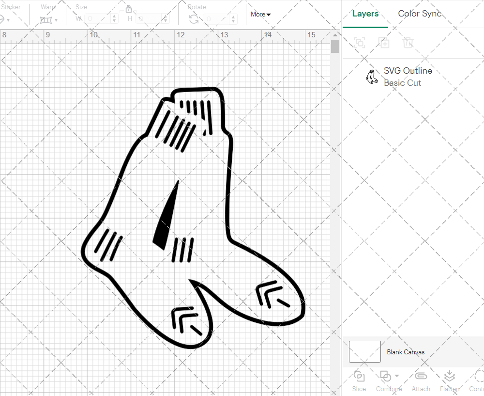The width and height of the screenshot is (484, 396).
Task: Click the Flatten tool
Action: 450,381
